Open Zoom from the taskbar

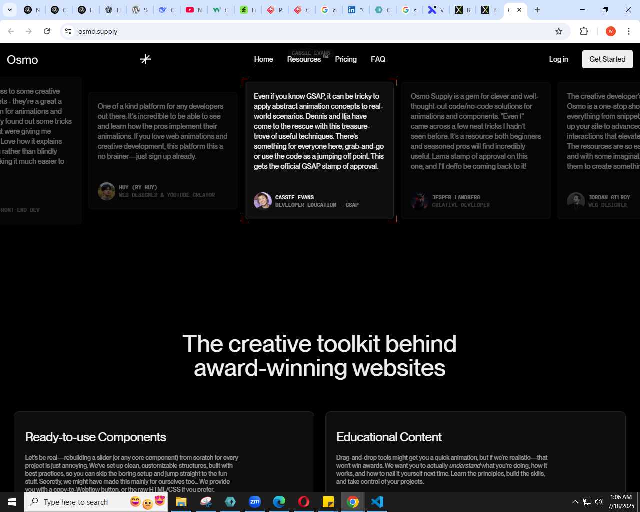(x=255, y=502)
